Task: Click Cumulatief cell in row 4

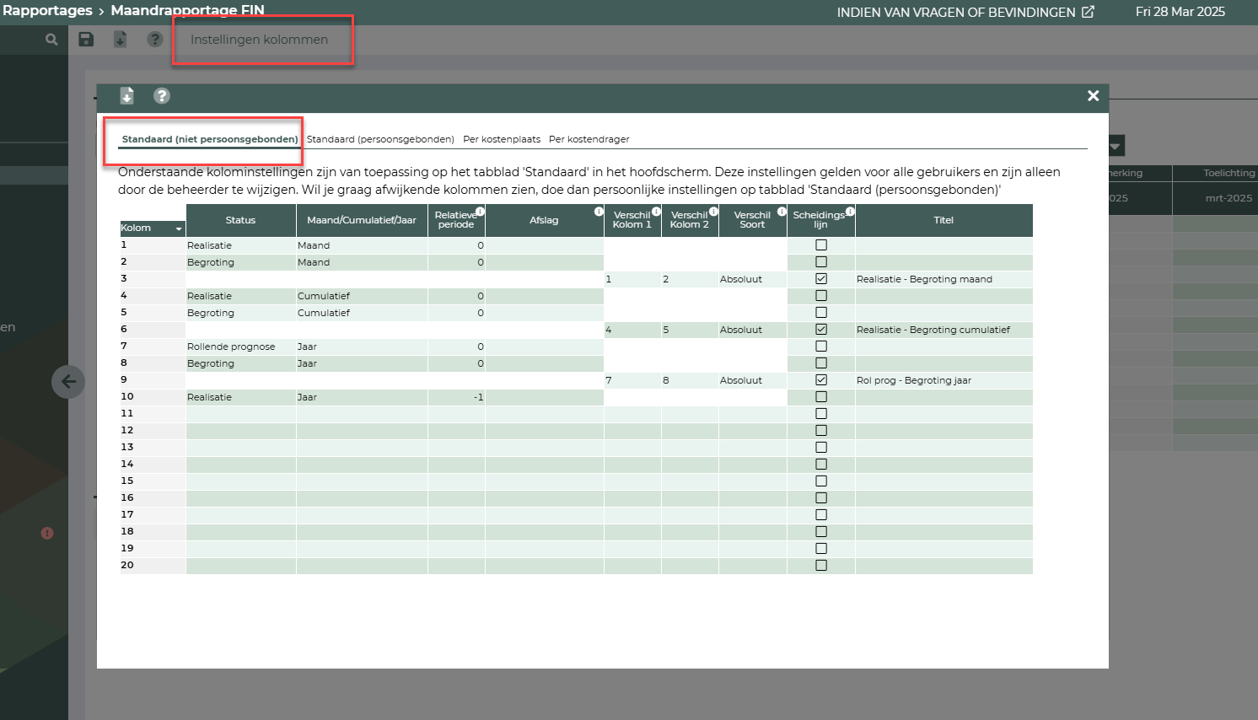Action: [362, 296]
